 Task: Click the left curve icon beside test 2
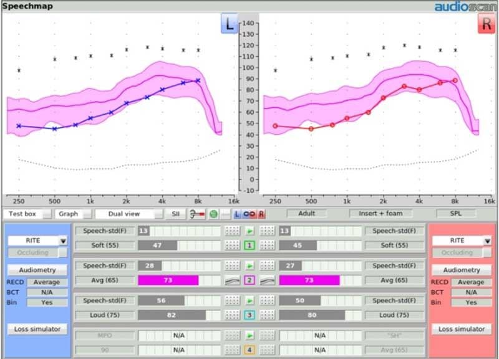click(x=232, y=280)
